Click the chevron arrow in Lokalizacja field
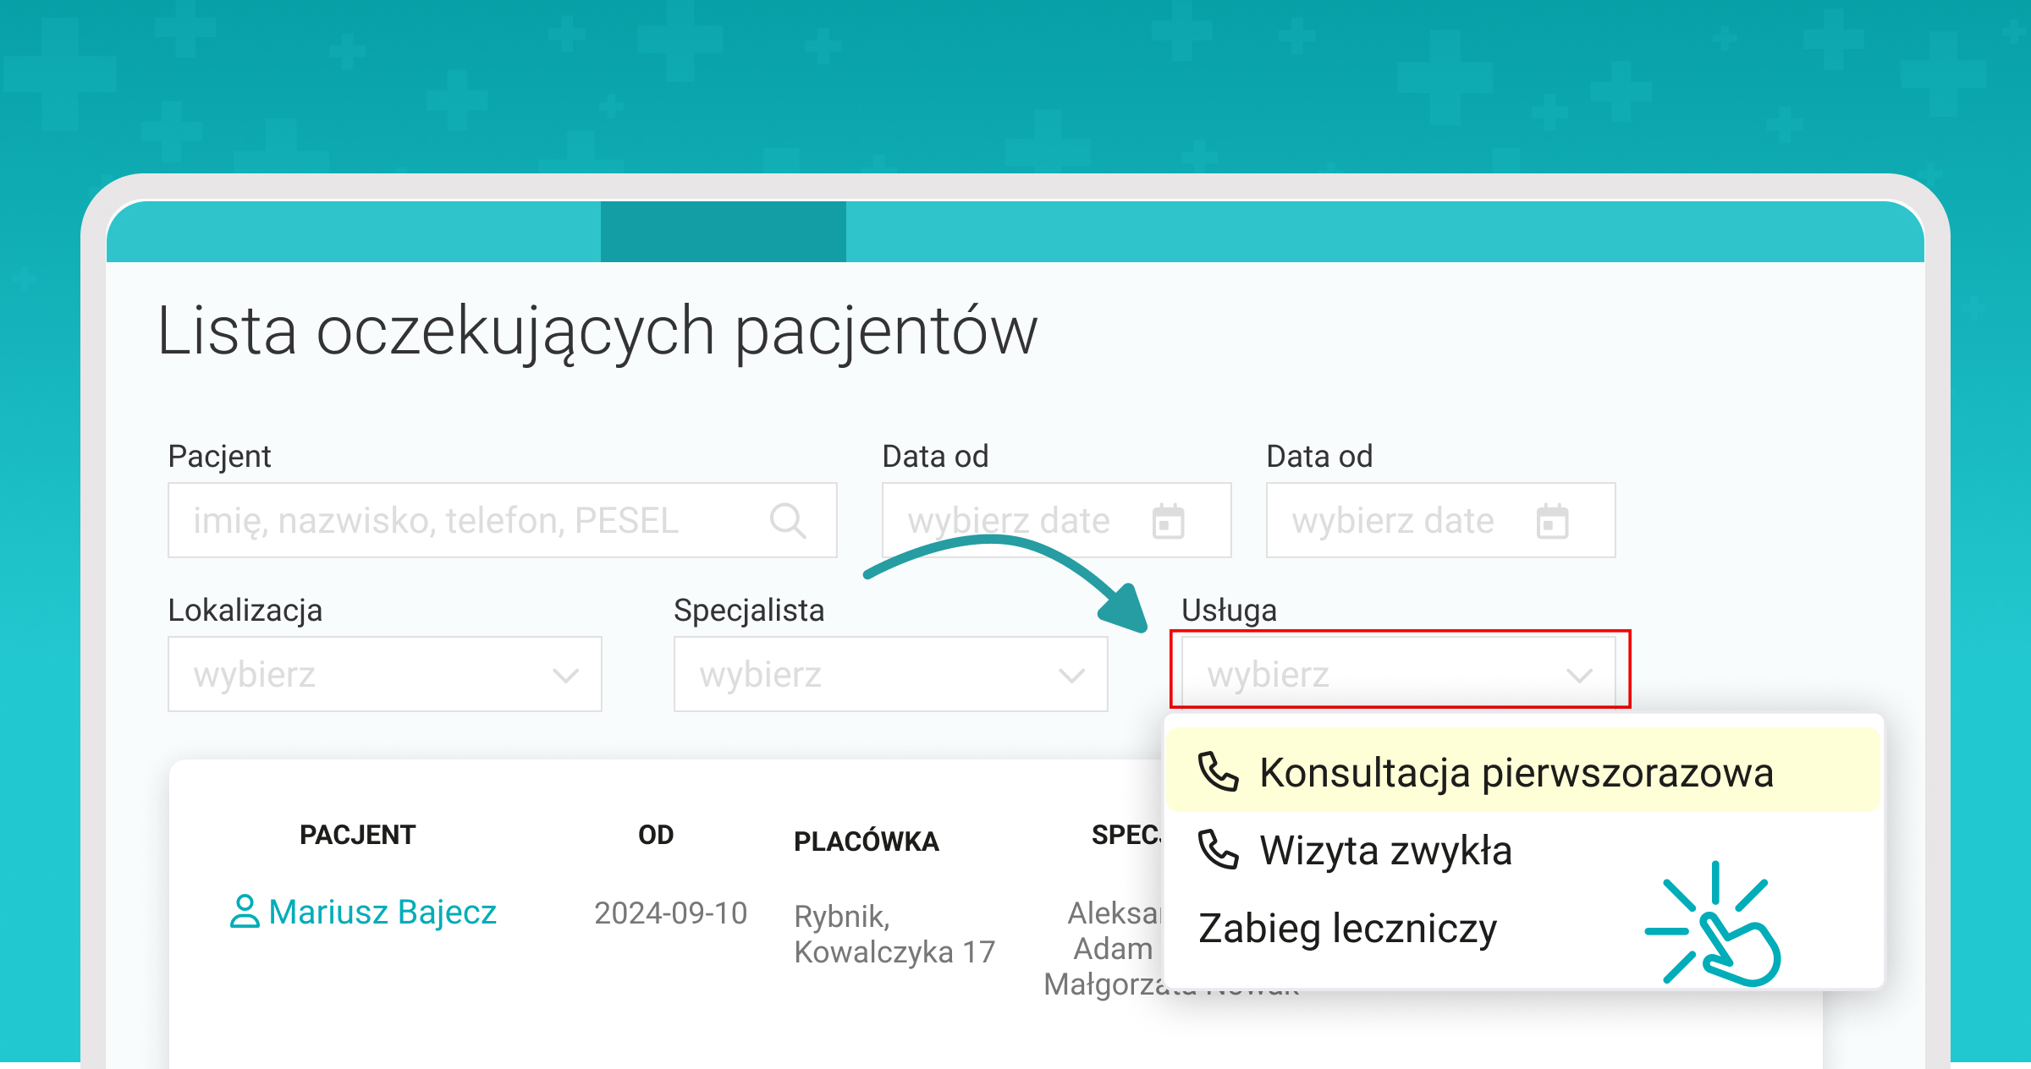 [x=565, y=676]
